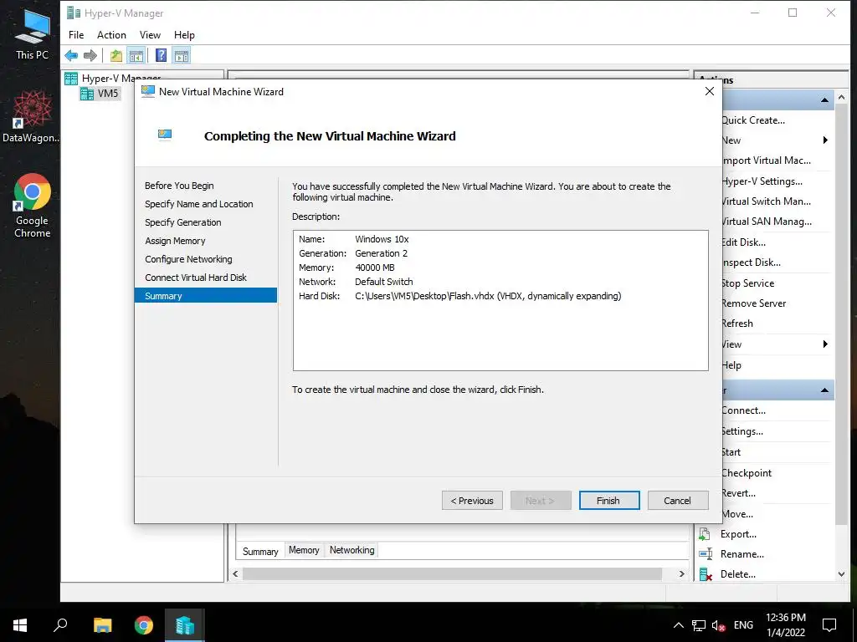857x642 pixels.
Task: Select the Summary step in the wizard
Action: point(206,296)
